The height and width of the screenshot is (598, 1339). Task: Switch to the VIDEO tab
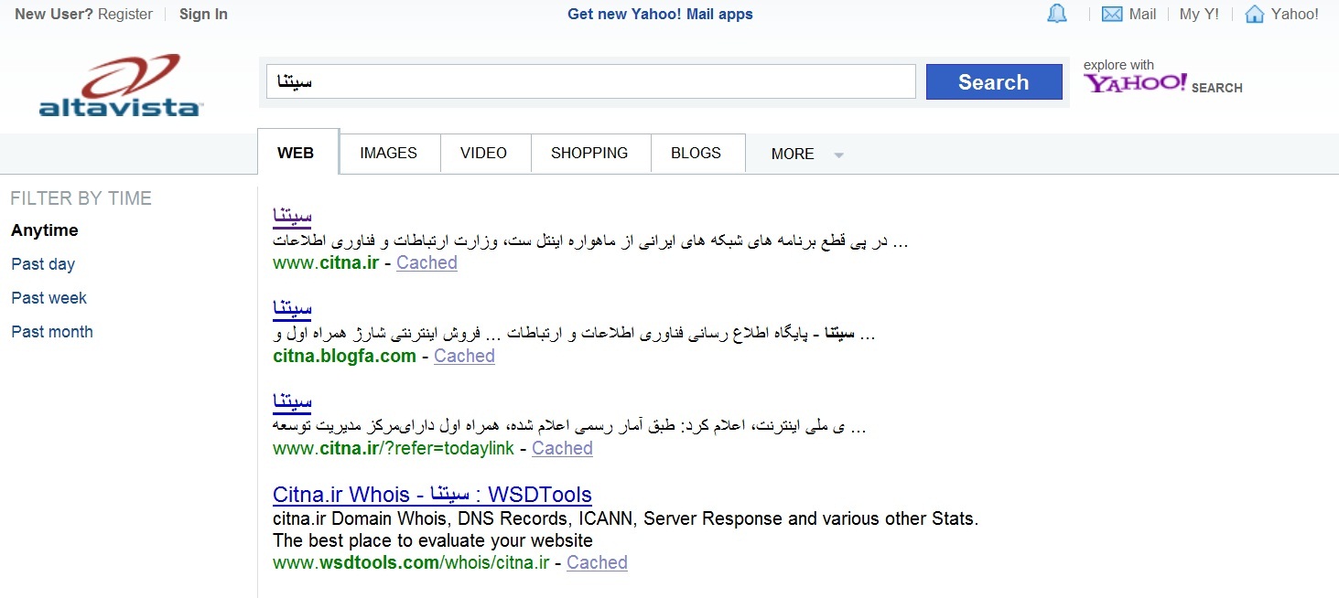[483, 154]
